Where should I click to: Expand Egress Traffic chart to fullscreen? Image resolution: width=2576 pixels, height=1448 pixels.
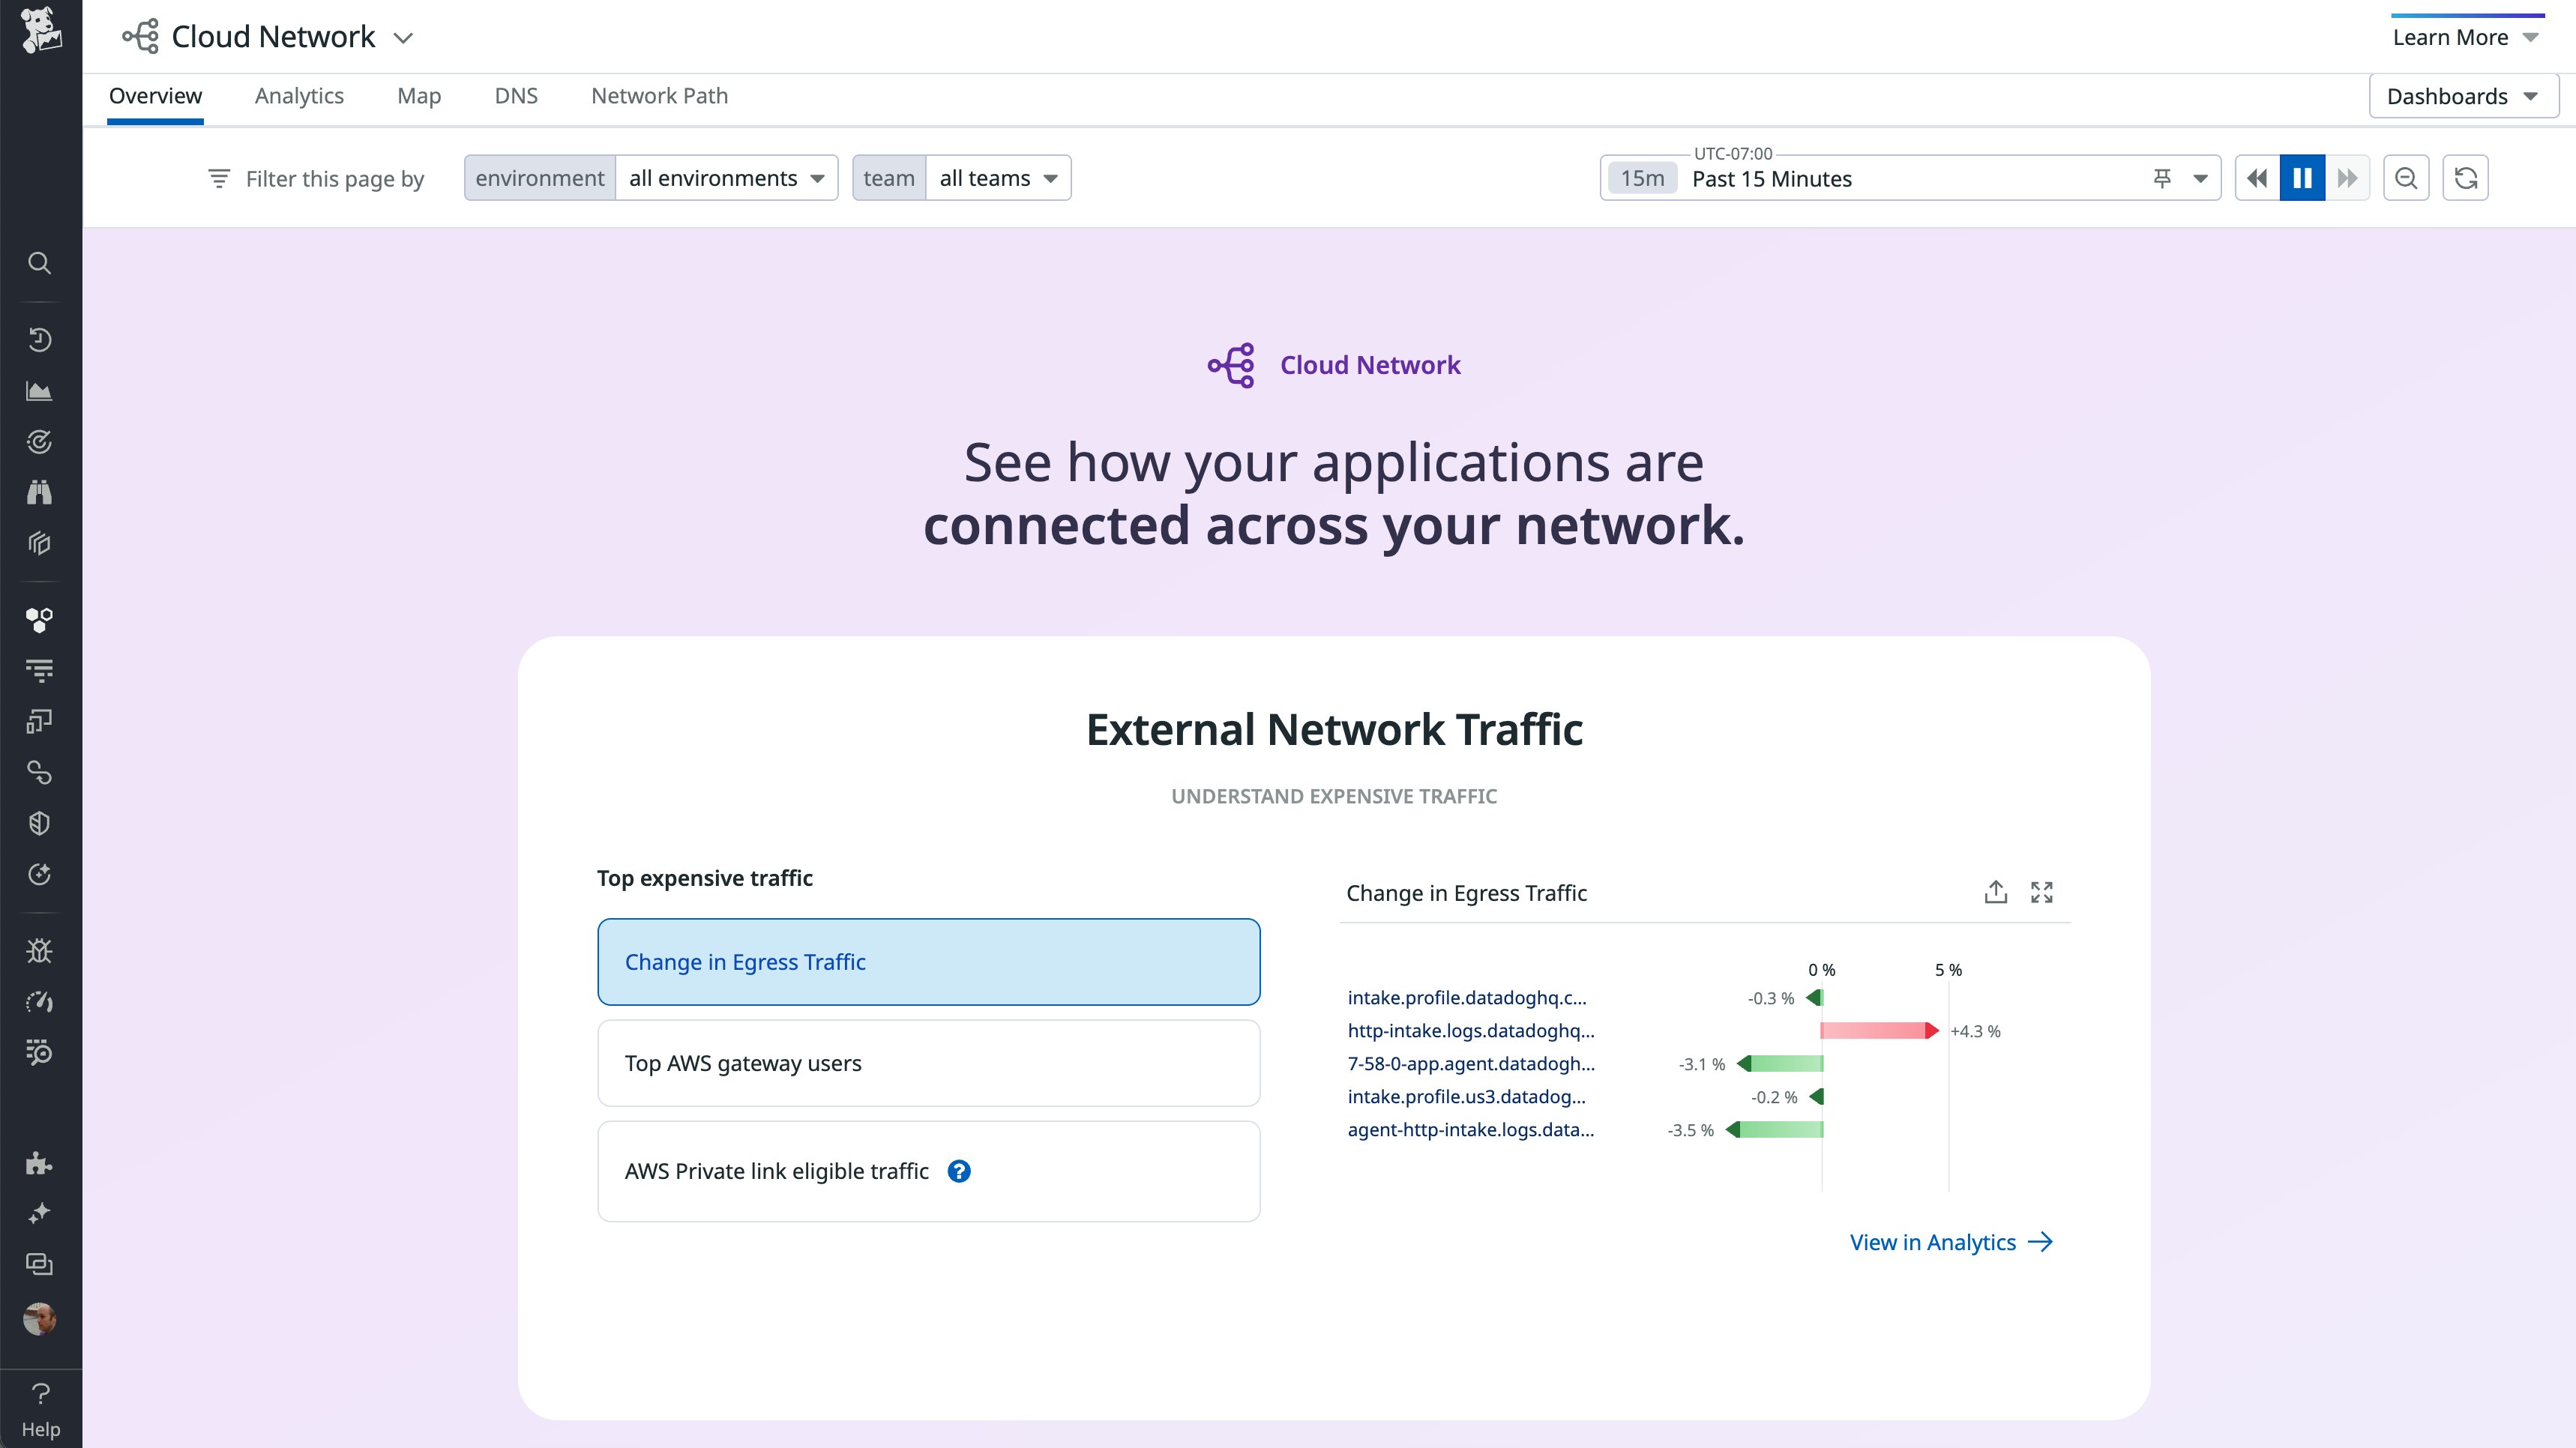tap(2041, 892)
